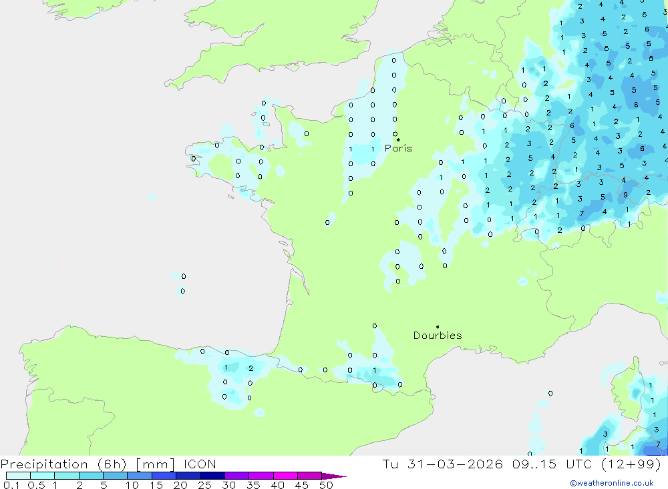Click the above-50 arrow tip of legend

point(334,476)
